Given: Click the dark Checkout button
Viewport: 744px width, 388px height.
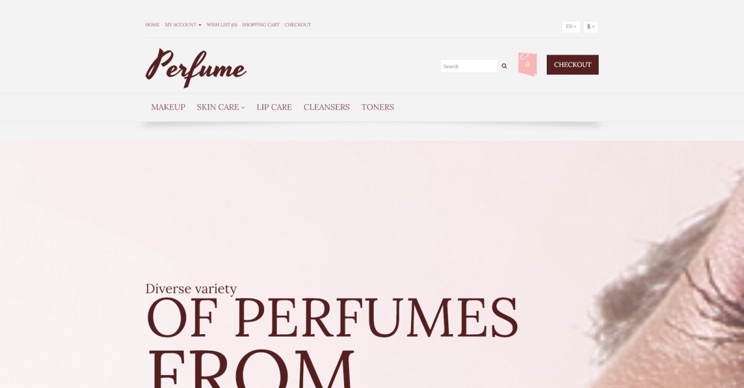Looking at the screenshot, I should (x=572, y=64).
